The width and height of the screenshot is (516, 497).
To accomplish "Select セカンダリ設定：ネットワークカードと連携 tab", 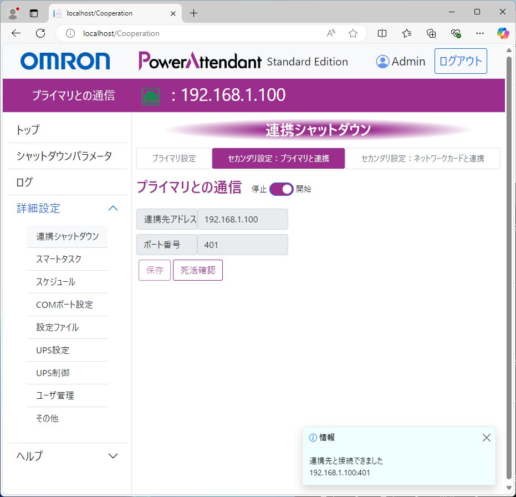I will (x=422, y=159).
